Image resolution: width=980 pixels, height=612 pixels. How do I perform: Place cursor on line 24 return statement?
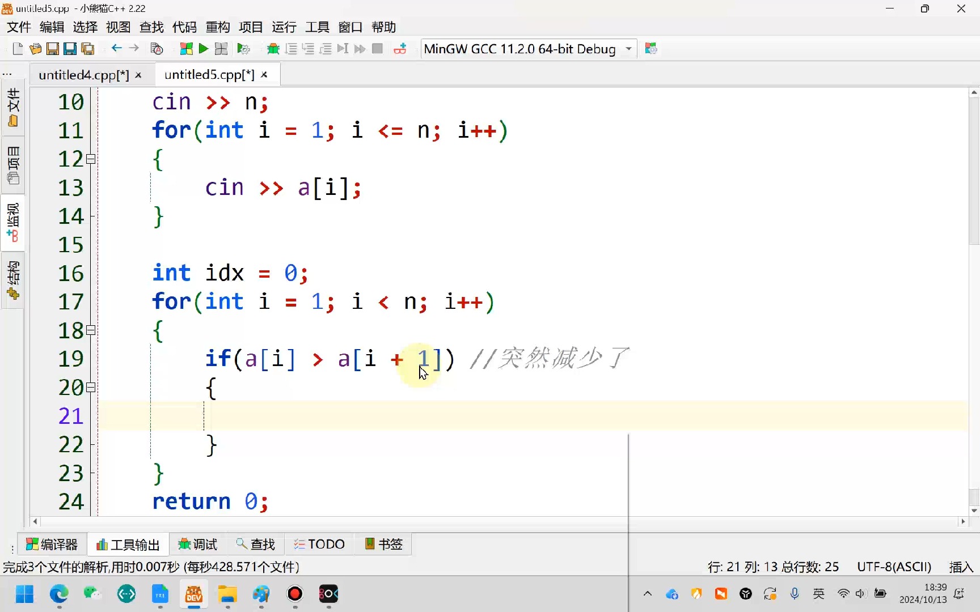click(210, 501)
